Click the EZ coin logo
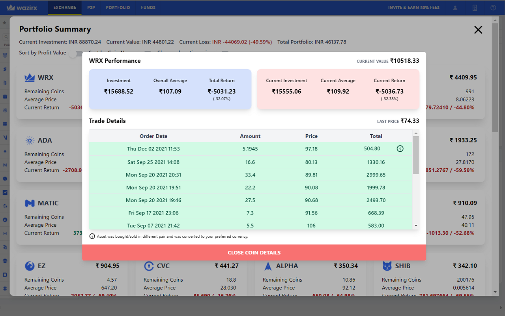The image size is (505, 316). (30, 266)
